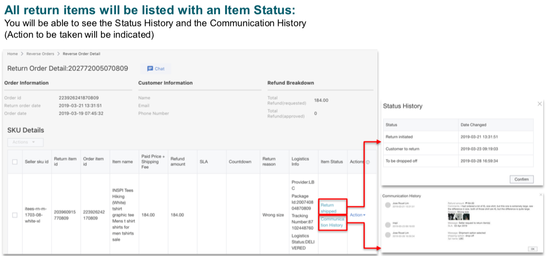Click the Return shipped status link
The image size is (547, 256).
(328, 208)
